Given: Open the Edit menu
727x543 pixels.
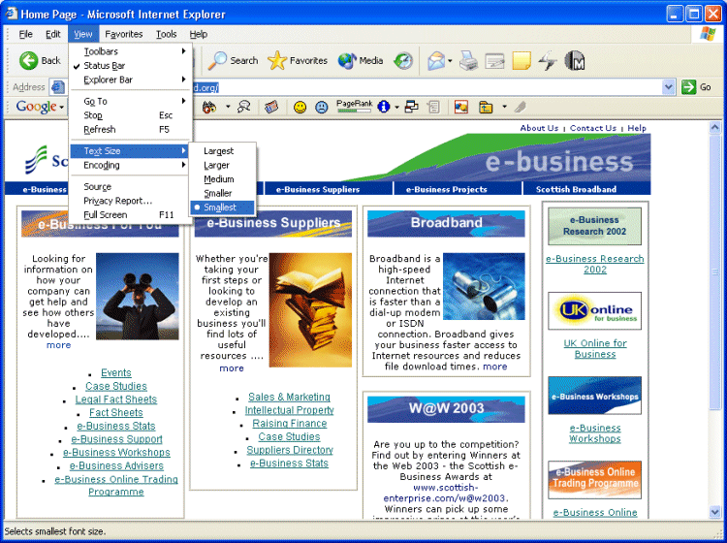Looking at the screenshot, I should [x=53, y=34].
